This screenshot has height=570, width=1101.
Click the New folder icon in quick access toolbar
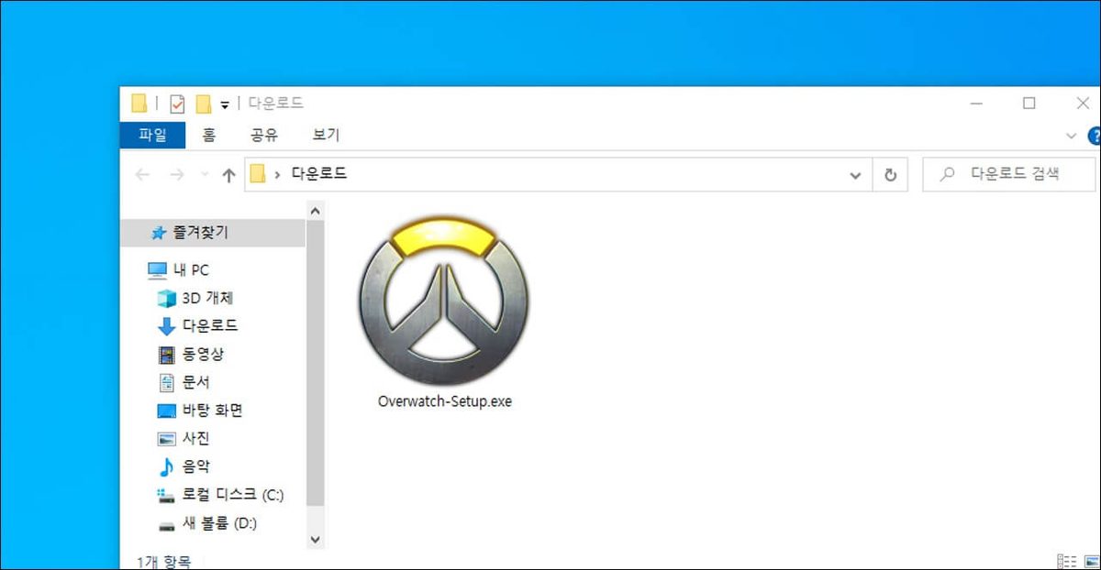click(204, 104)
